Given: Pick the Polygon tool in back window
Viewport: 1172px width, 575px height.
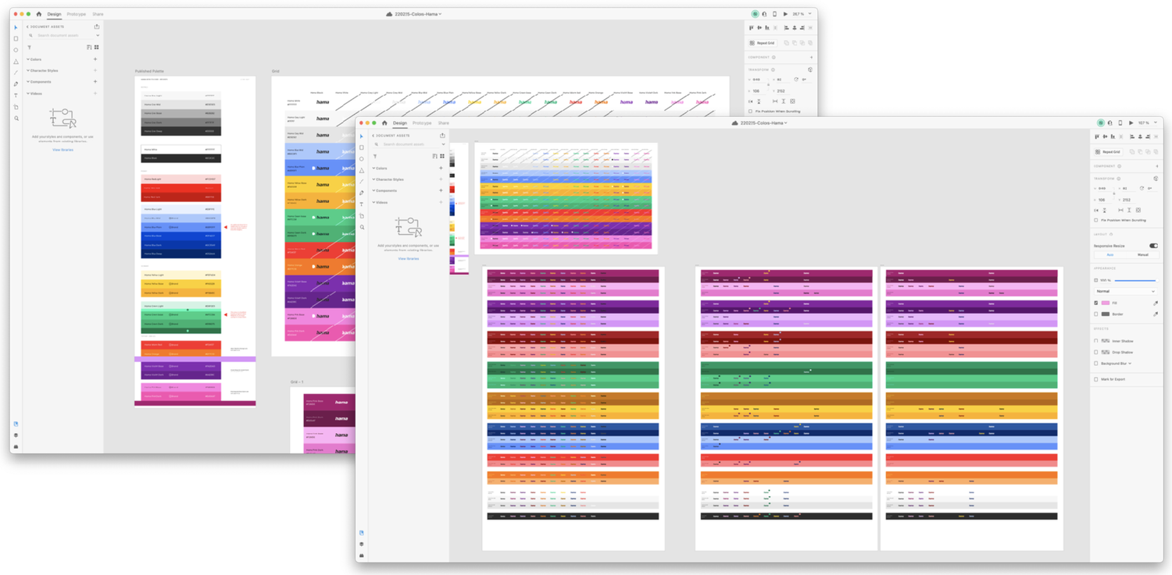Looking at the screenshot, I should click(x=16, y=62).
